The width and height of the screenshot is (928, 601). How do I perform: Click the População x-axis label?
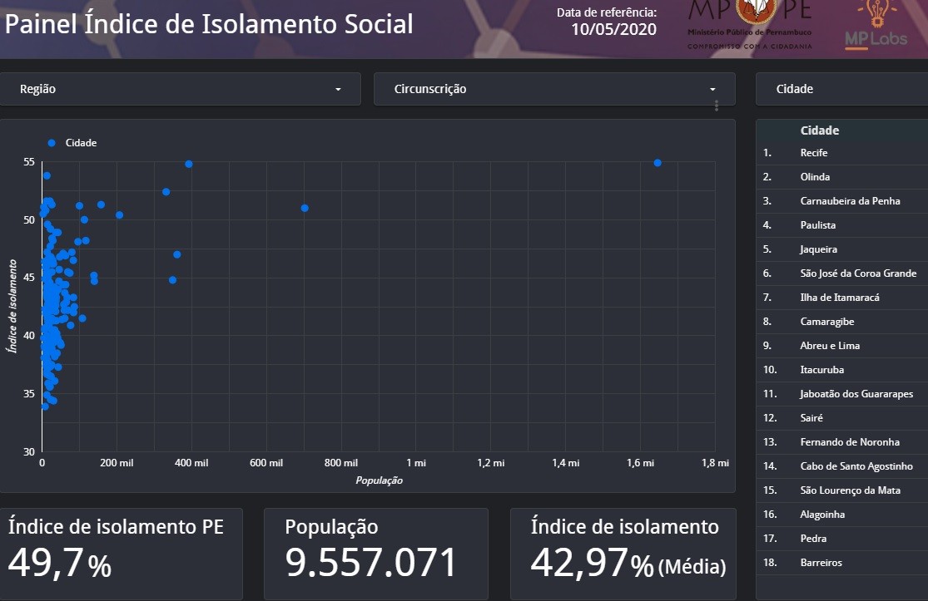point(379,480)
